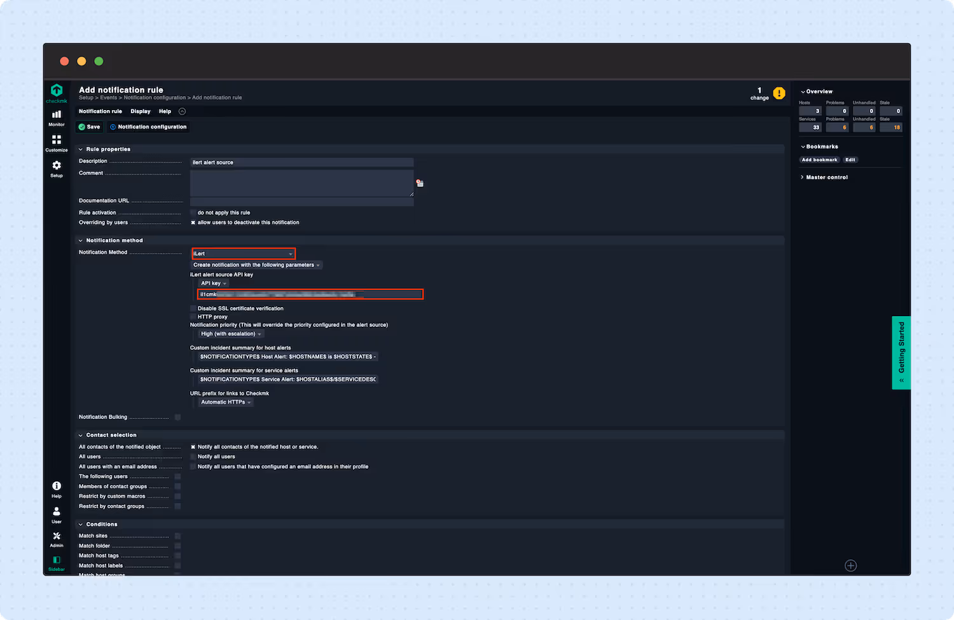Enable 'Disable SSL certificate verification'
The image size is (954, 620).
tap(193, 308)
